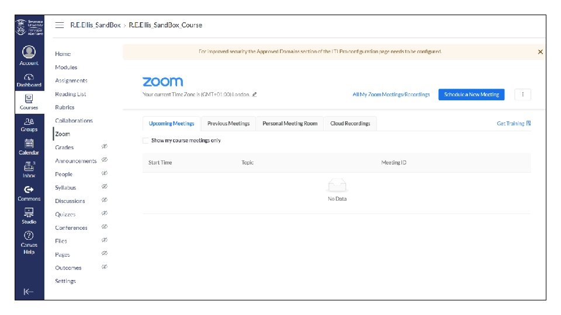
Task: Open Outcomes in course menu
Action: click(68, 268)
